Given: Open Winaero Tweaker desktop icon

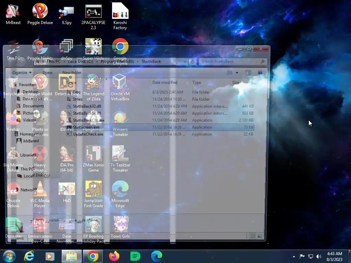Looking at the screenshot, I should pos(120,123).
